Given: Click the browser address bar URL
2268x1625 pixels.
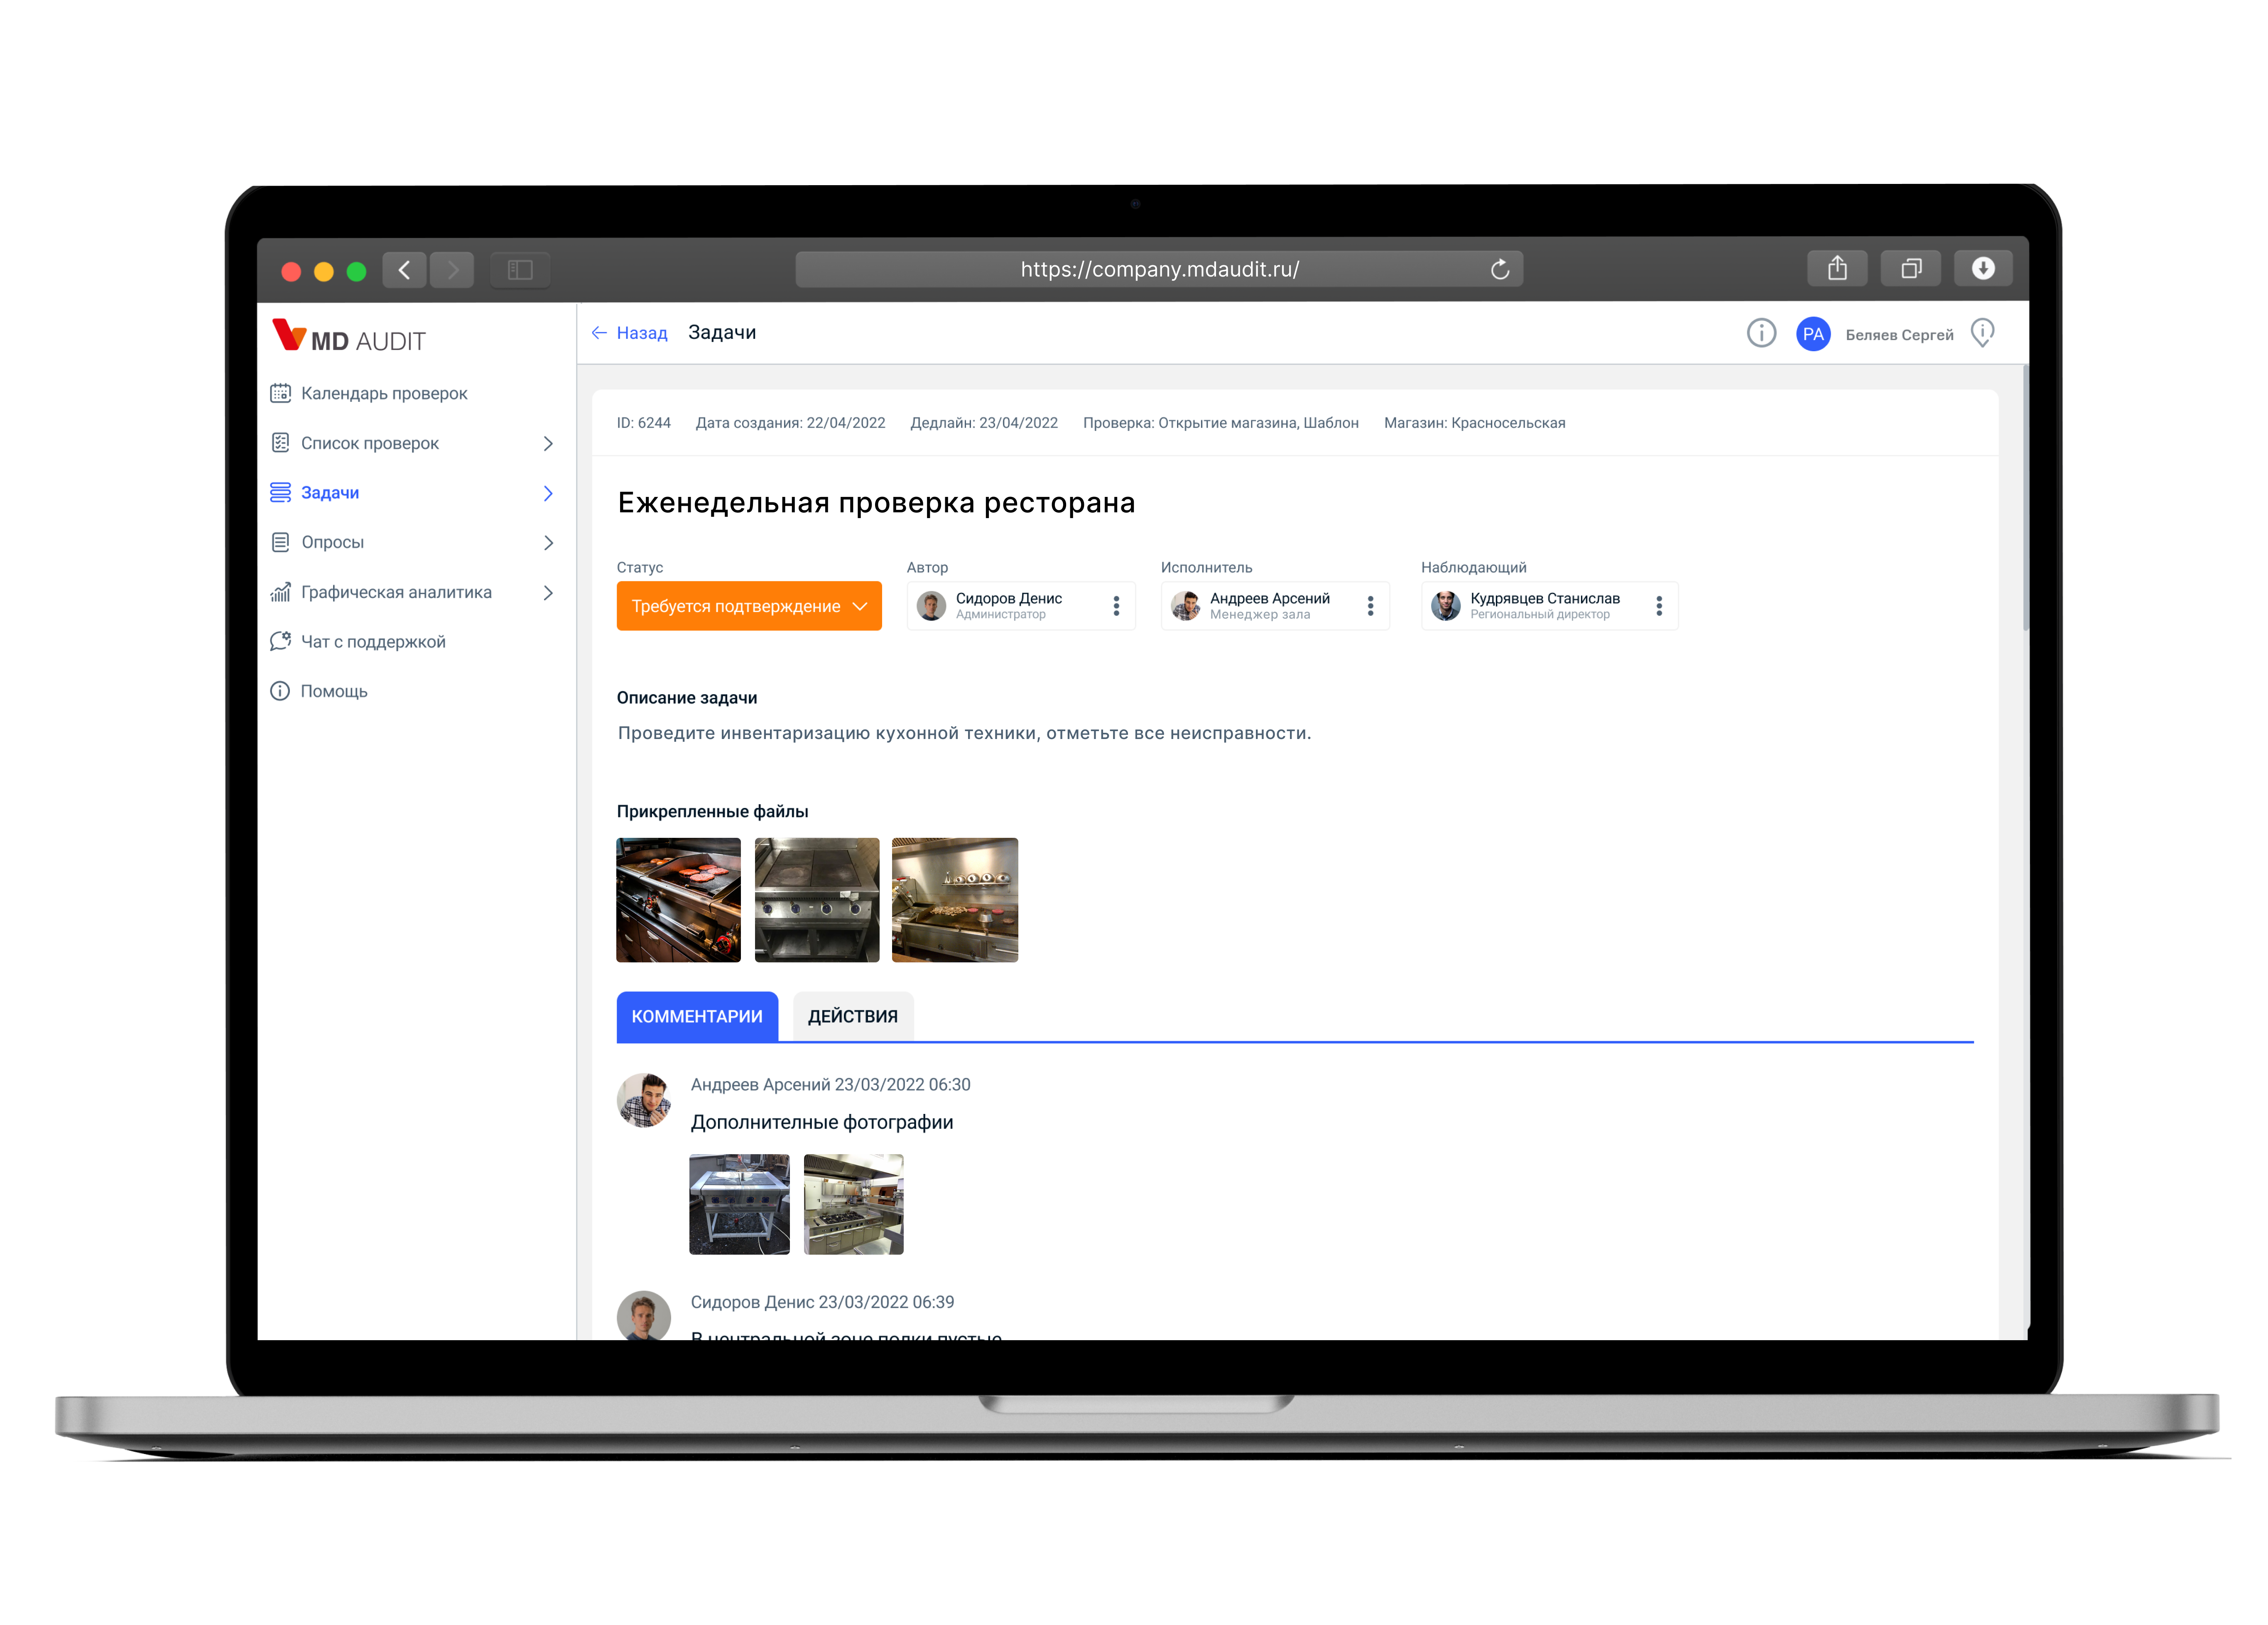Looking at the screenshot, I should tap(1159, 269).
